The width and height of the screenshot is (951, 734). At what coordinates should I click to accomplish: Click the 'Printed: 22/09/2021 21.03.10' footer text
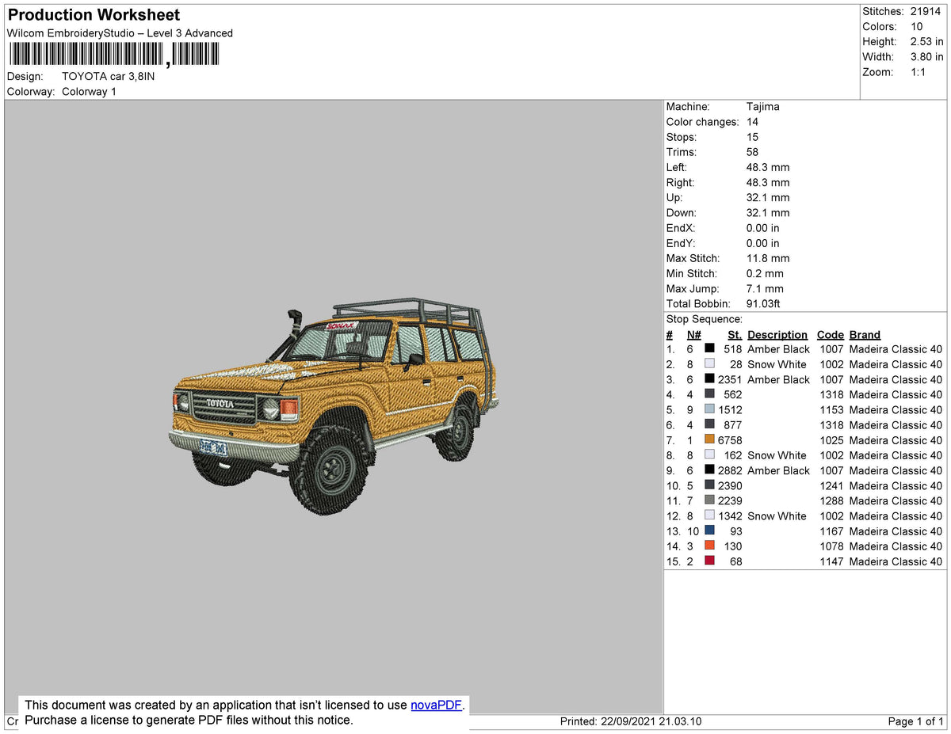click(631, 721)
